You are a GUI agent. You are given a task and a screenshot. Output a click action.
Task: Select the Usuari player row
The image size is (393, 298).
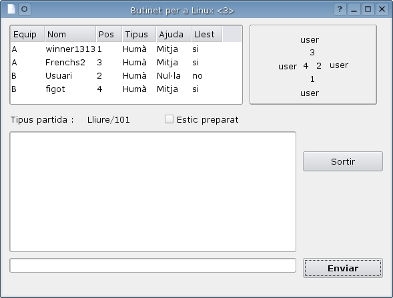pos(126,75)
